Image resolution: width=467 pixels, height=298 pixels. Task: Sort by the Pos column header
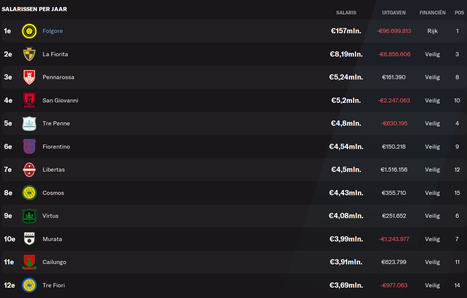[x=459, y=13]
